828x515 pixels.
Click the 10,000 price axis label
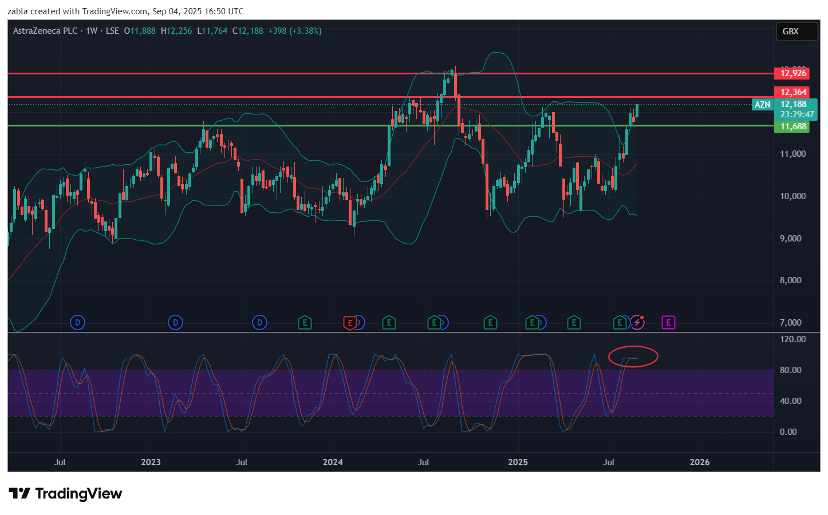coord(793,196)
